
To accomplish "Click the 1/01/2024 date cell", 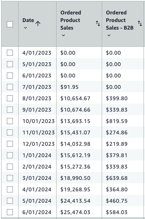I will pyautogui.click(x=37, y=155).
